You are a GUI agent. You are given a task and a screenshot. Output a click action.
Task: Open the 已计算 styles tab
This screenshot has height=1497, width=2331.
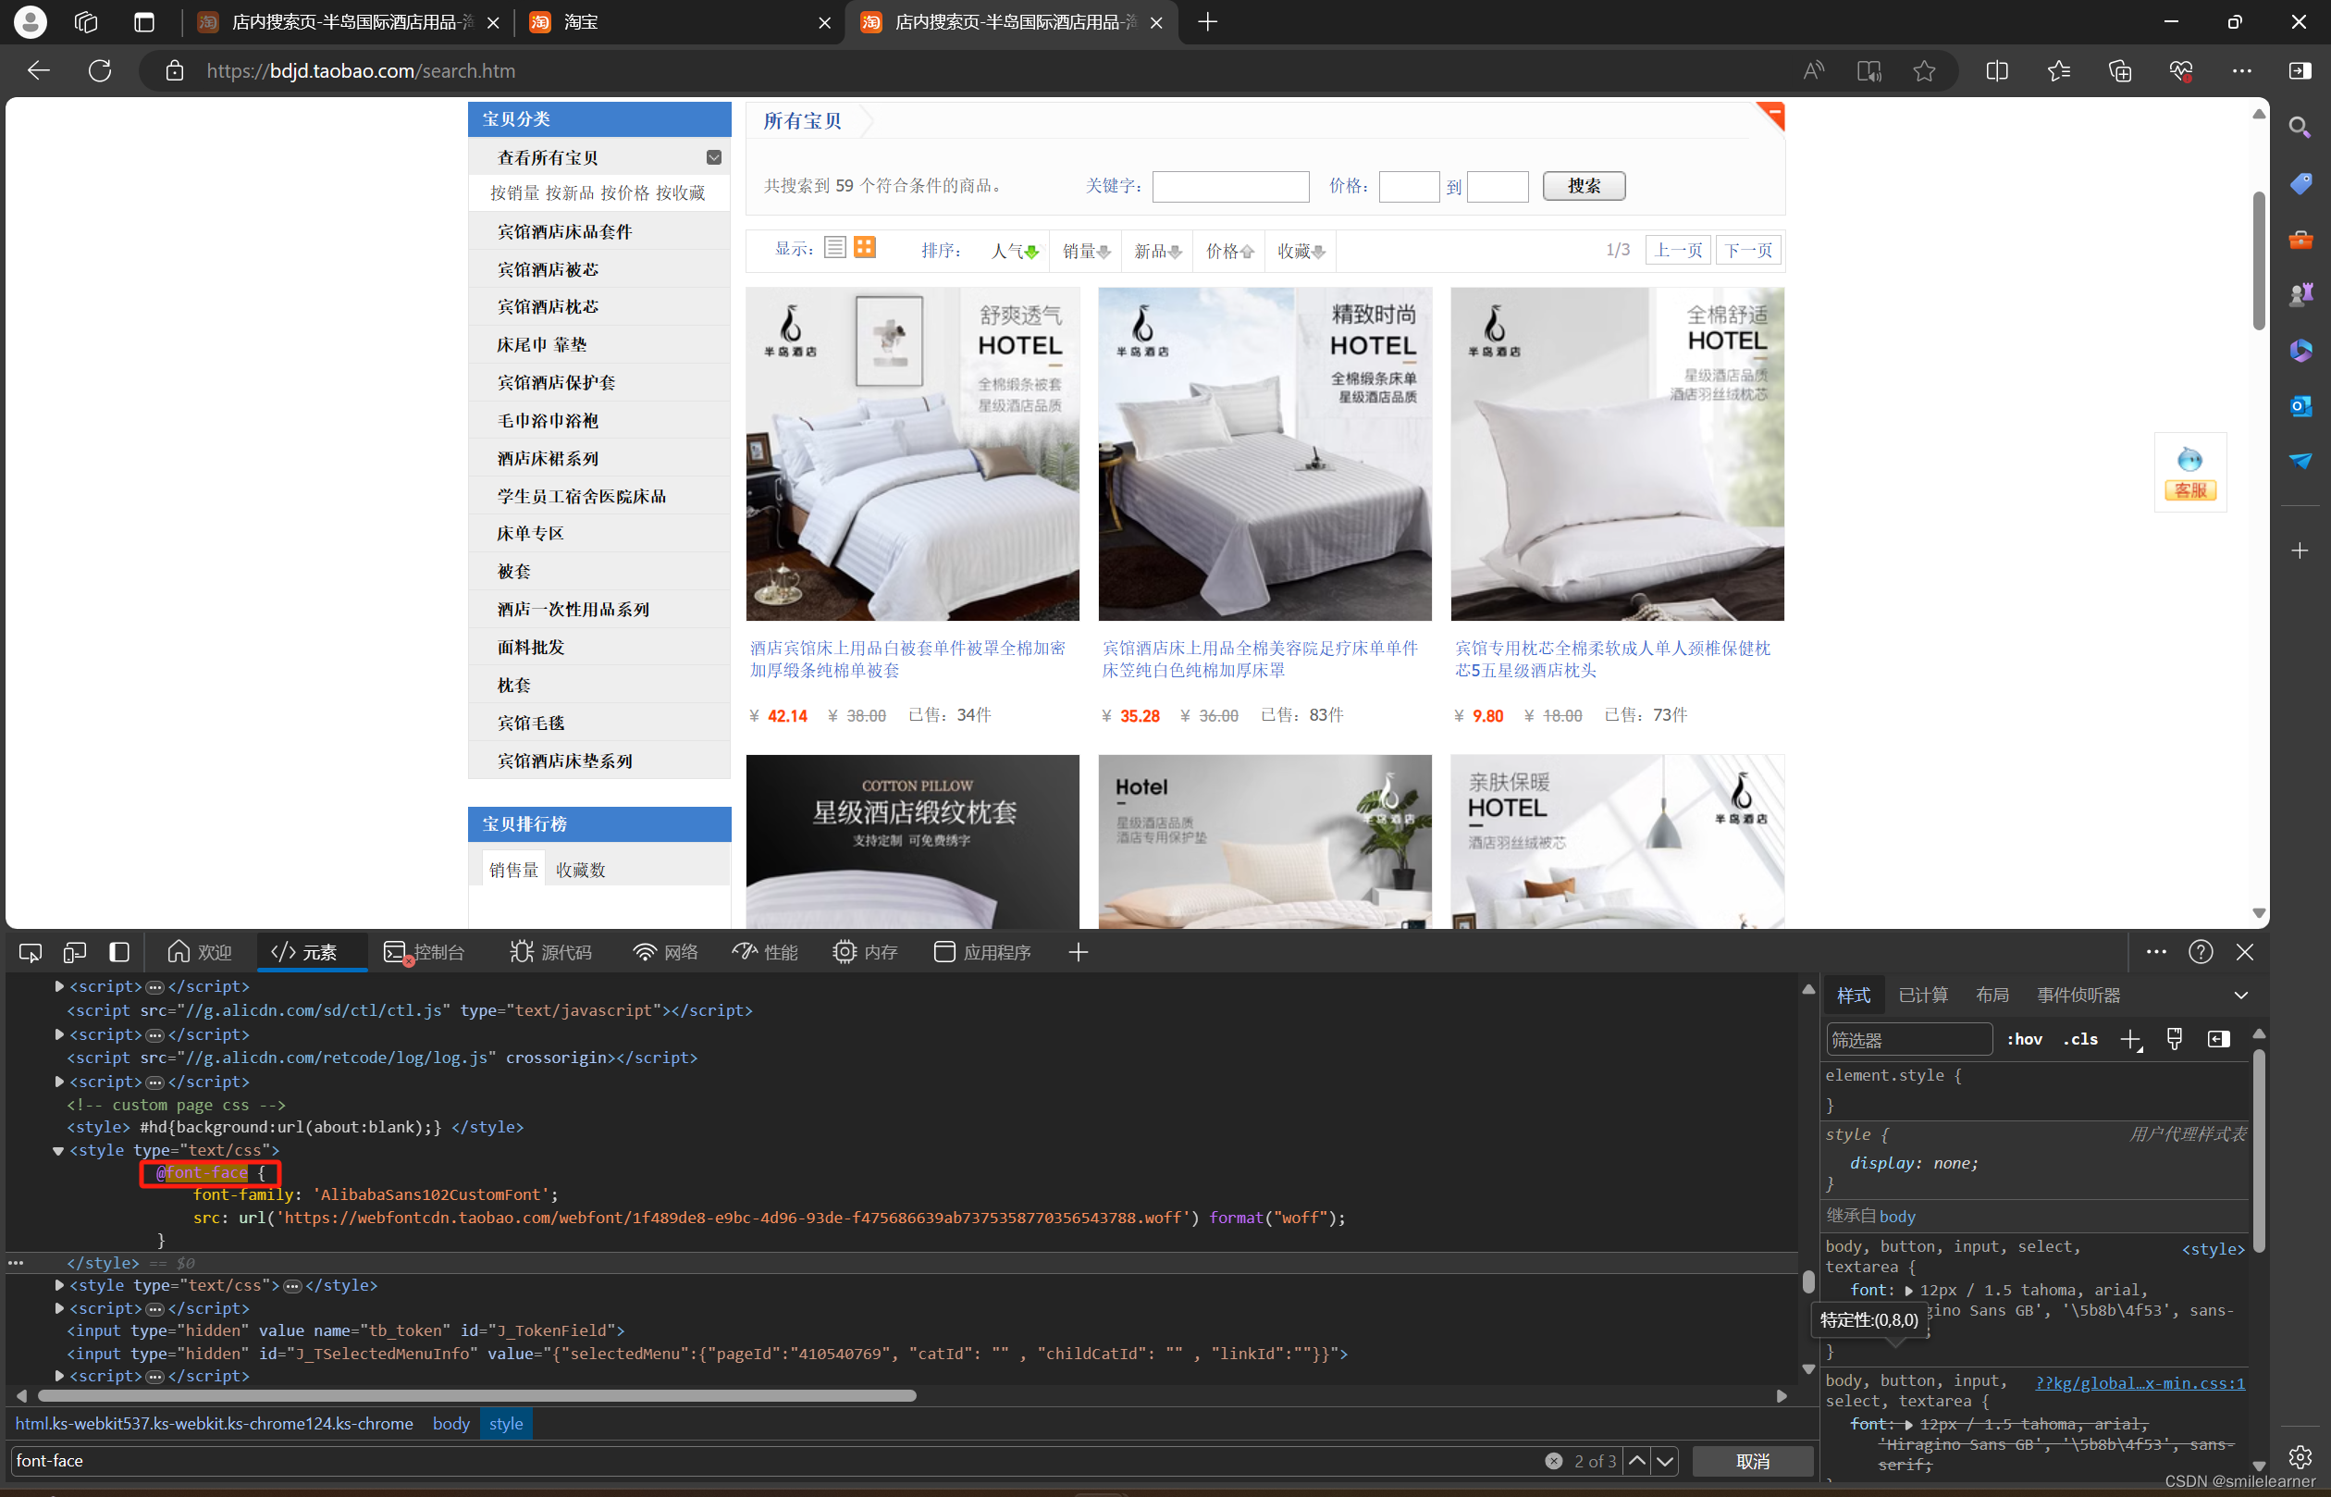click(1922, 995)
